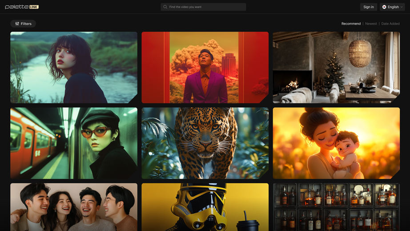
Task: Open the leopard in jungle video
Action: [x=205, y=143]
